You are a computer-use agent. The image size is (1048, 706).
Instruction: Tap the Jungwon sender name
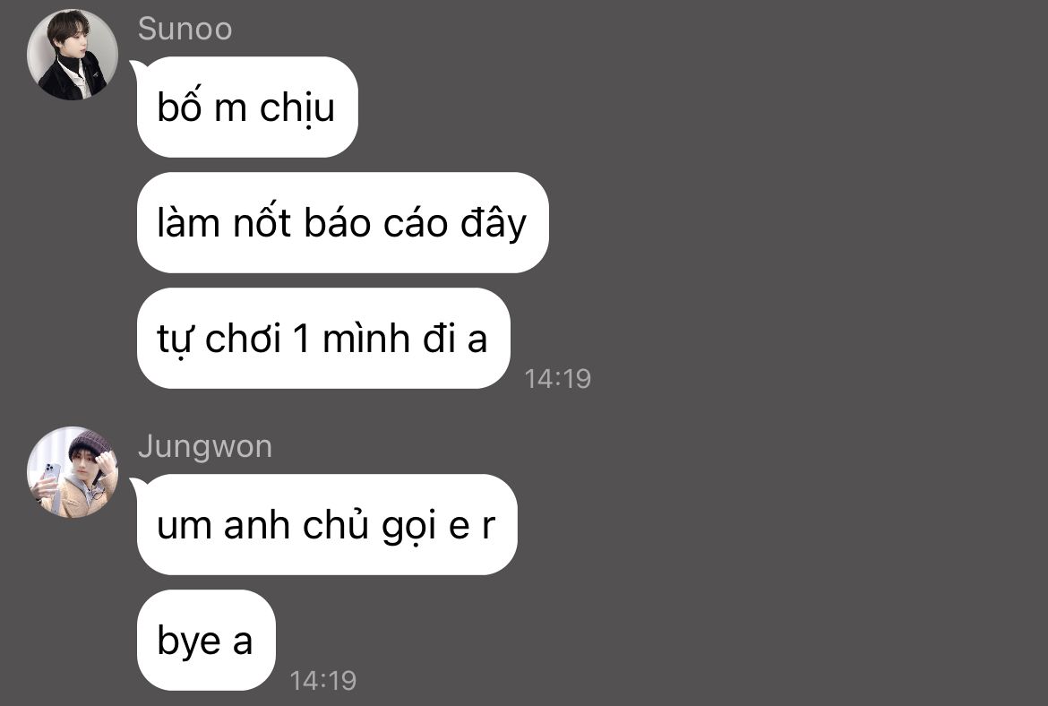(205, 446)
